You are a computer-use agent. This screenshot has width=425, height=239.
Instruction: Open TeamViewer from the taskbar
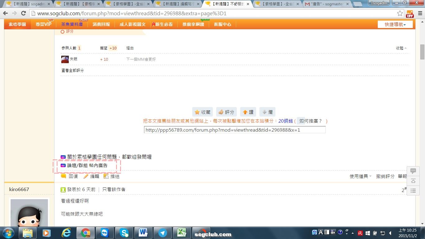click(x=105, y=233)
